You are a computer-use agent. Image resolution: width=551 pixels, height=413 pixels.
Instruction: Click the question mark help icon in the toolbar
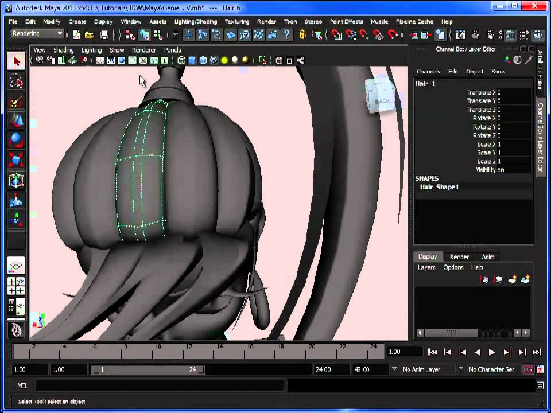click(287, 34)
